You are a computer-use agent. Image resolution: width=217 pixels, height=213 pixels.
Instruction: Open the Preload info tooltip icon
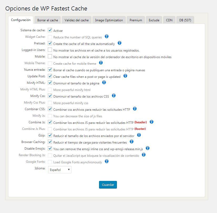pos(120,43)
